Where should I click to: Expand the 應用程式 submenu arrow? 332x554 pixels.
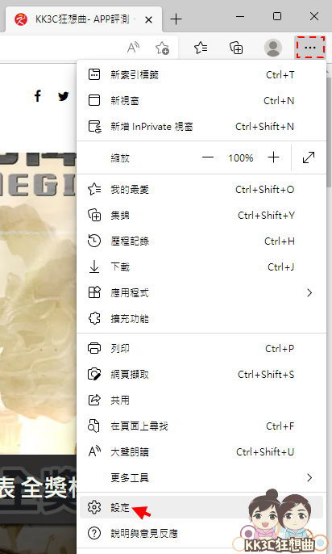point(309,292)
